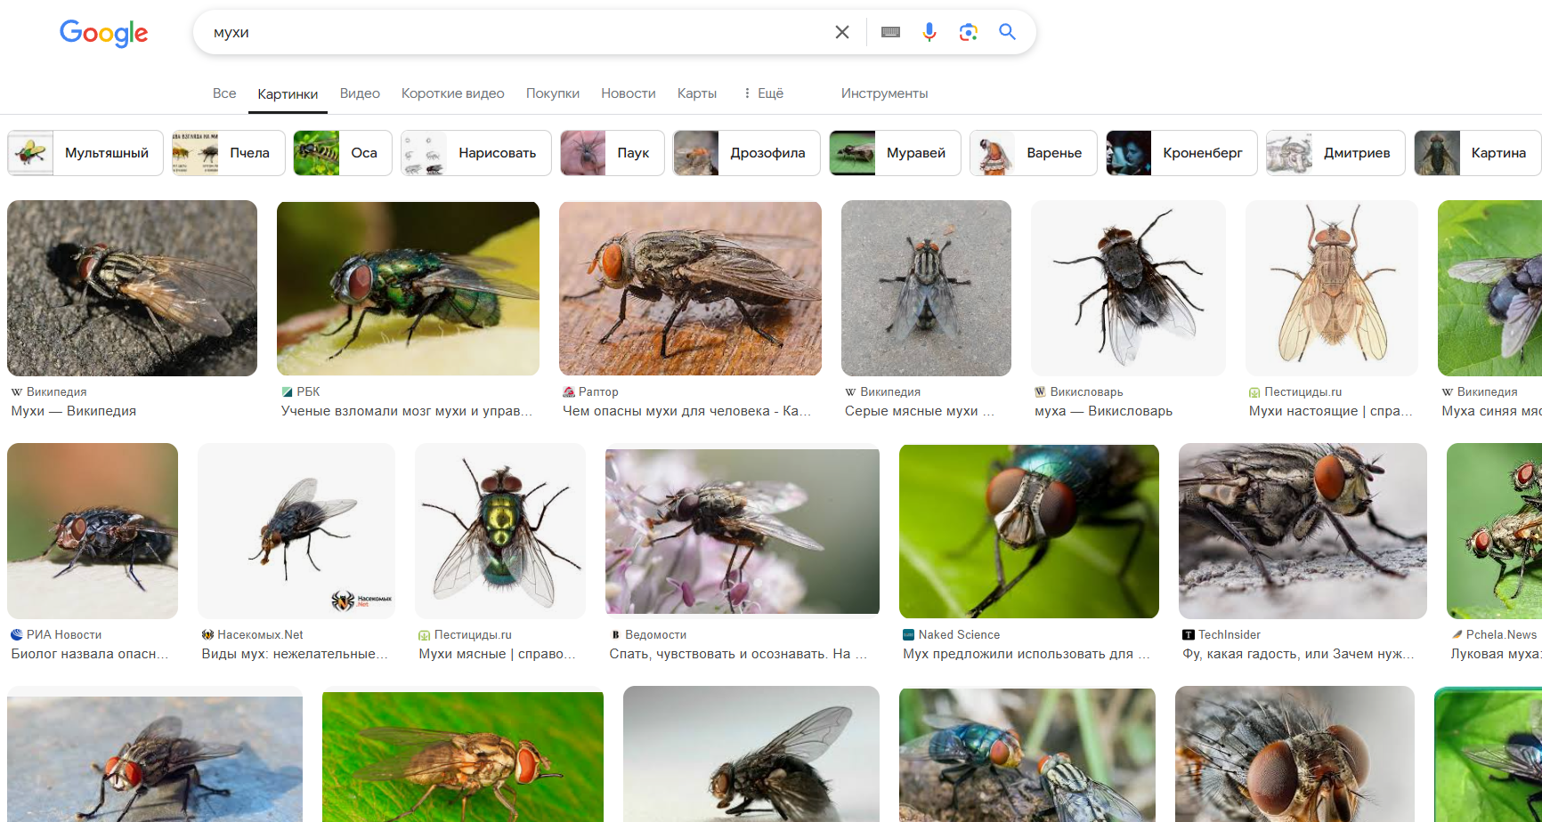
Task: Click the TechInsider source favicon
Action: pyautogui.click(x=1188, y=634)
